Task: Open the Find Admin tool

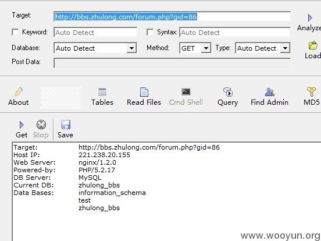Action: 269,97
